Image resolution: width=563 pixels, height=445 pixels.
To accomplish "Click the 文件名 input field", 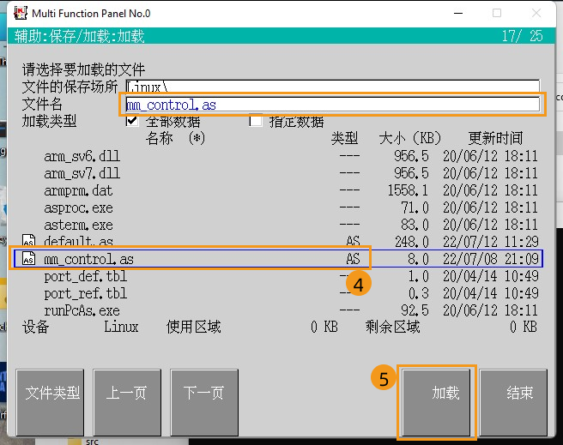I will [331, 105].
